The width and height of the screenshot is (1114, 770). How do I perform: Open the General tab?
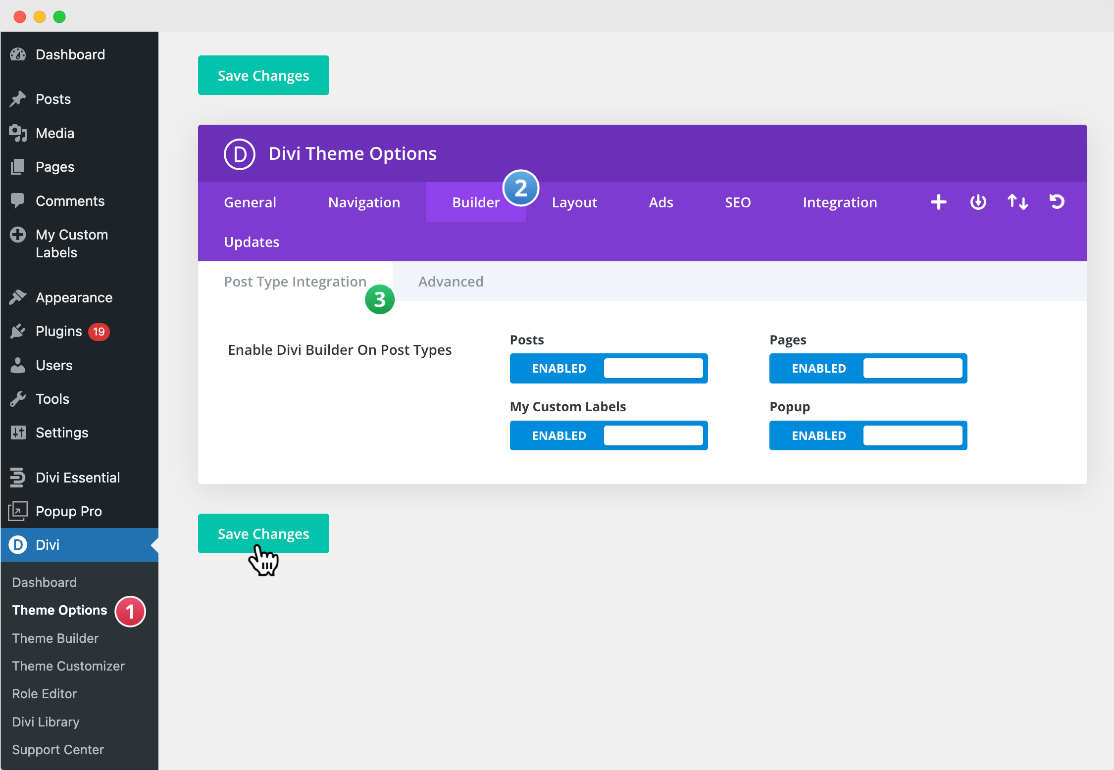click(250, 202)
